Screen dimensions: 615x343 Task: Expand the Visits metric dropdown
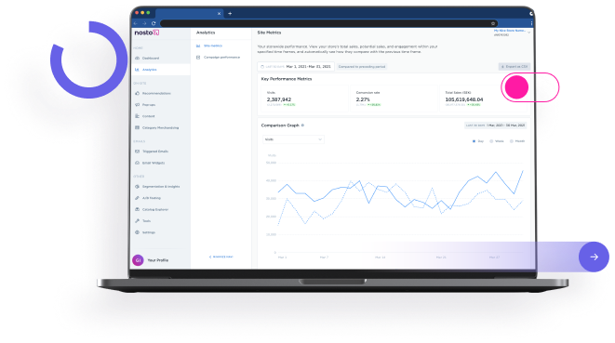pos(293,139)
